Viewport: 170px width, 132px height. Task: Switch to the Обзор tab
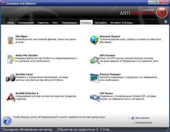point(11,23)
